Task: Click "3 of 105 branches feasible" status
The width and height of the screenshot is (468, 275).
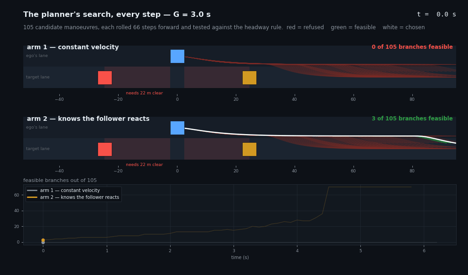Action: [412, 119]
